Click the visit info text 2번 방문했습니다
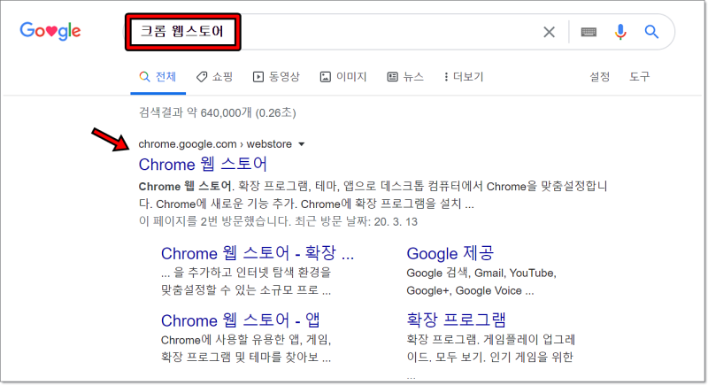708x385 pixels. (x=245, y=221)
